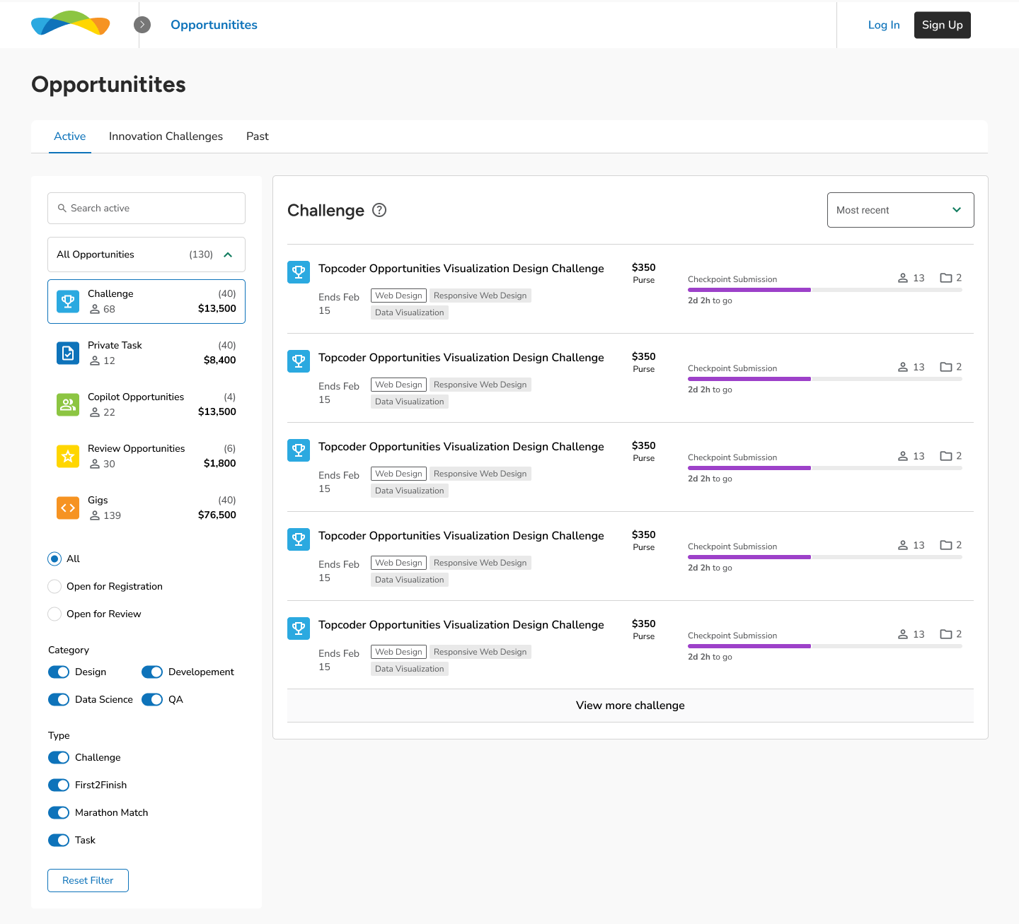Open the Opportunitites breadcrumb link in the header
1019x924 pixels.
[214, 25]
